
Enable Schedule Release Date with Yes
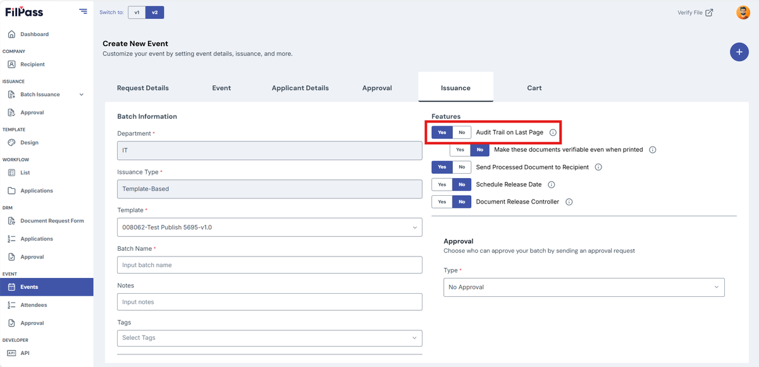click(x=442, y=184)
